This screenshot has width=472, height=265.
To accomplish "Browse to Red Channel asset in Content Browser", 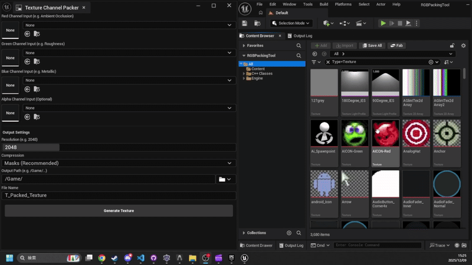I will tap(37, 34).
